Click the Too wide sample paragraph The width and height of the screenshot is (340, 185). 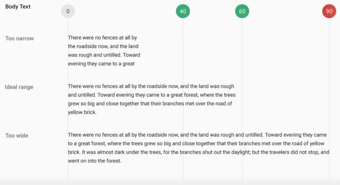(198, 148)
